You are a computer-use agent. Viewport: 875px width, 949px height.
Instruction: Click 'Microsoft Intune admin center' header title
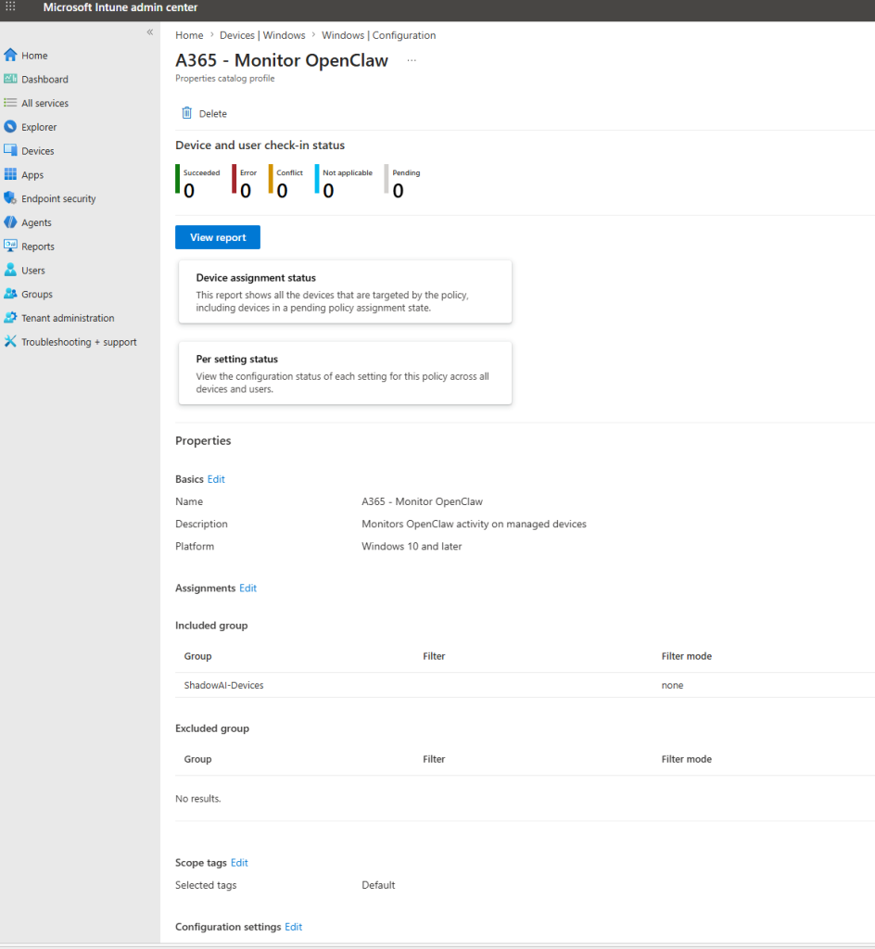(x=120, y=7)
